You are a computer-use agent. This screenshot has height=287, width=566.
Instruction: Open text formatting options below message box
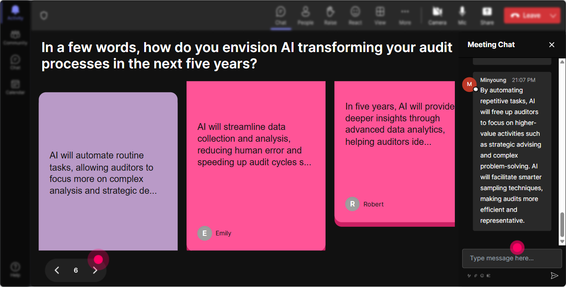coord(469,275)
